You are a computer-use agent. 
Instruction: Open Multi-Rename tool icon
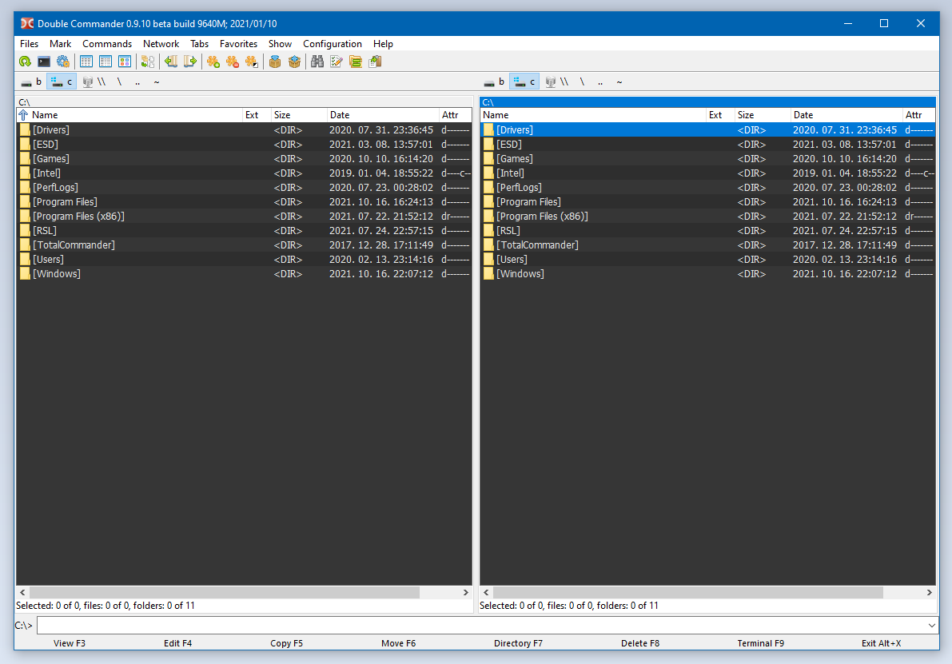pos(337,62)
